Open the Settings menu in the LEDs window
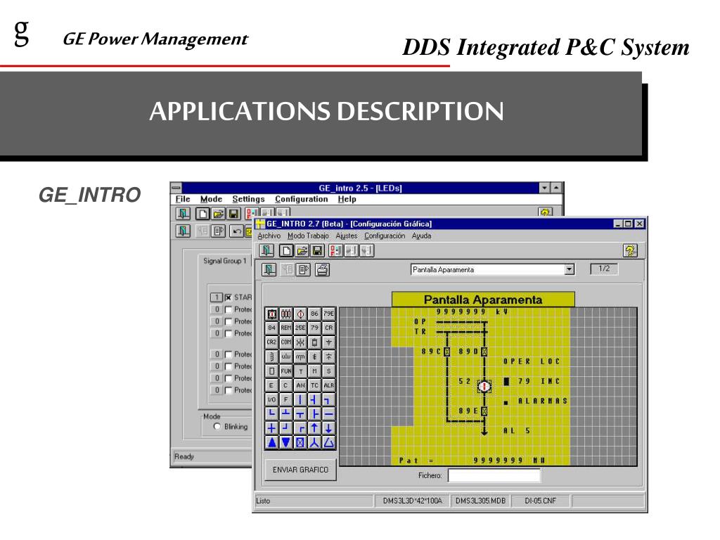The height and width of the screenshot is (540, 720). pos(248,199)
